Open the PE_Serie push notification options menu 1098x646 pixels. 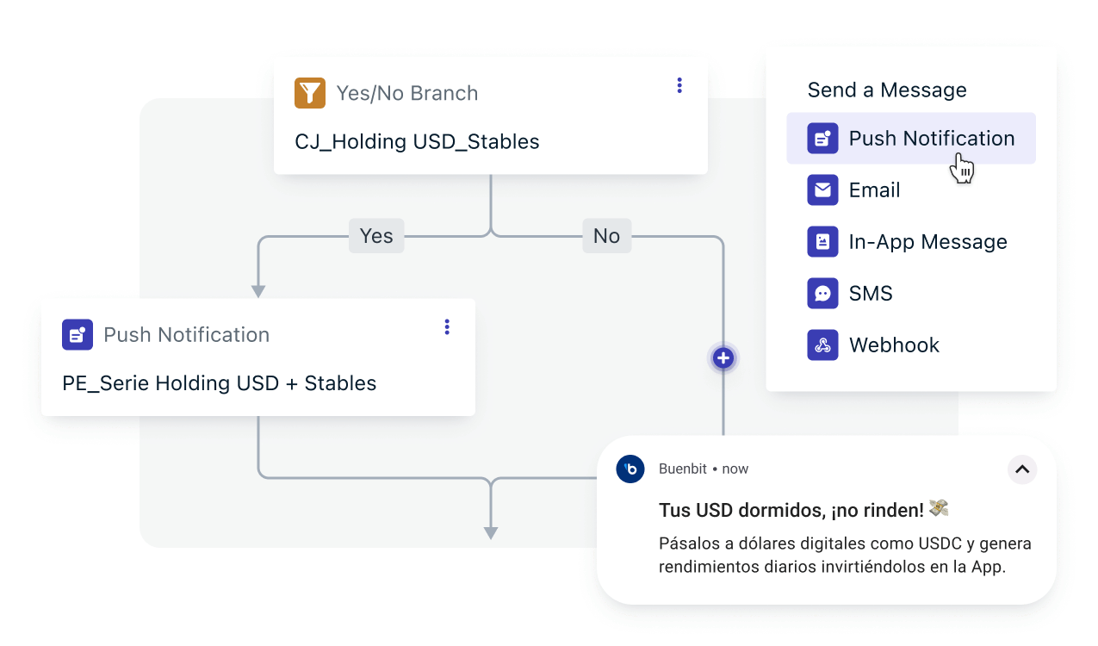pyautogui.click(x=446, y=327)
